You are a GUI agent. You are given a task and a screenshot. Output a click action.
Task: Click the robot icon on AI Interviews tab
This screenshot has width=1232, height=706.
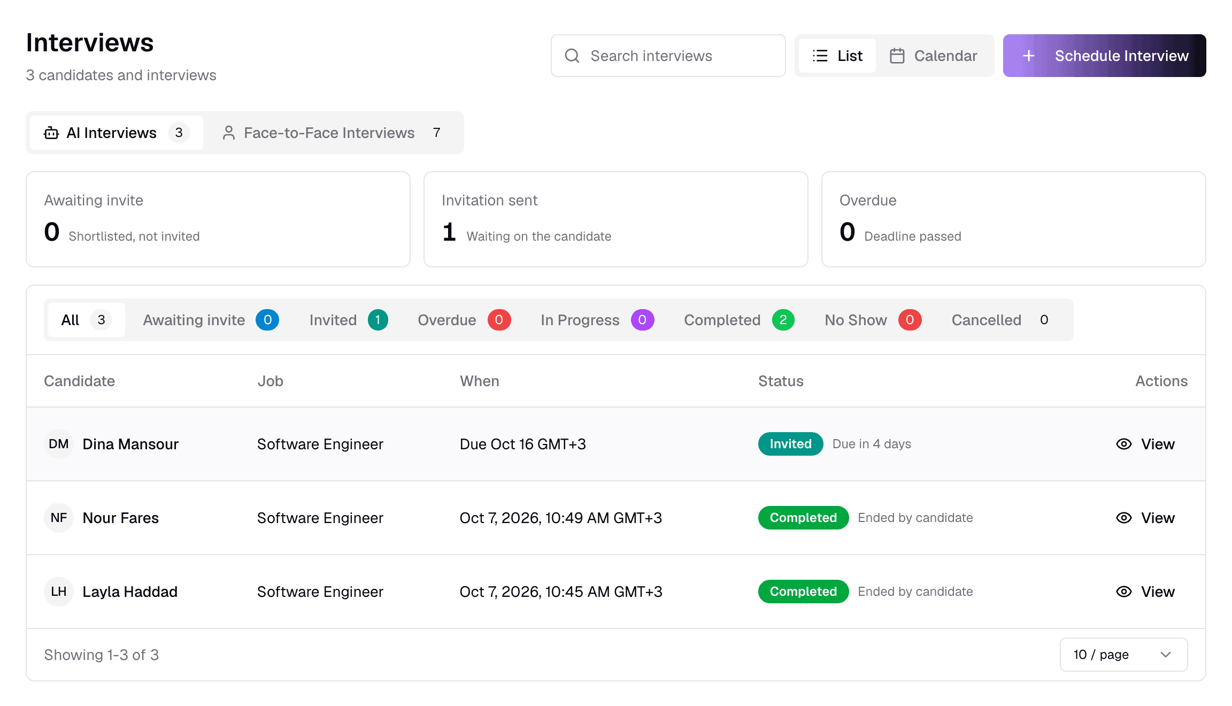coord(51,133)
